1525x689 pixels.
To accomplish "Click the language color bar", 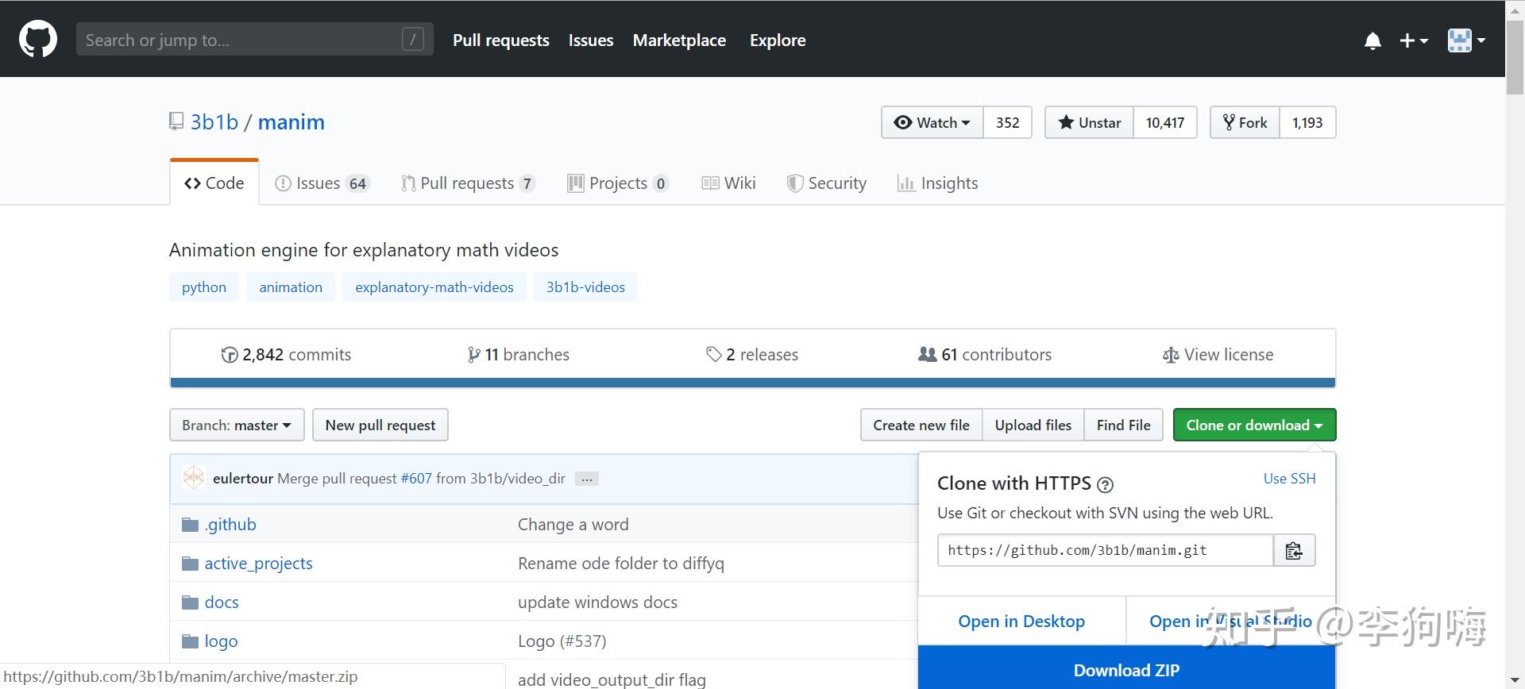I will 752,383.
